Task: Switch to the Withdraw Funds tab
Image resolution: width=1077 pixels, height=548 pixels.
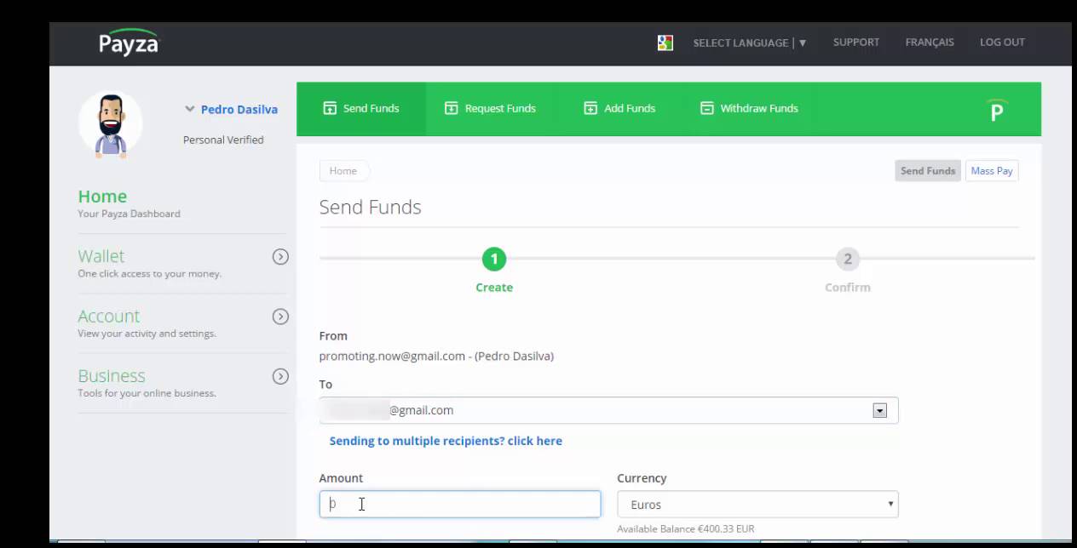Action: 749,108
